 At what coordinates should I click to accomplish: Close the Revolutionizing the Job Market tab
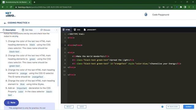pos(29,2)
